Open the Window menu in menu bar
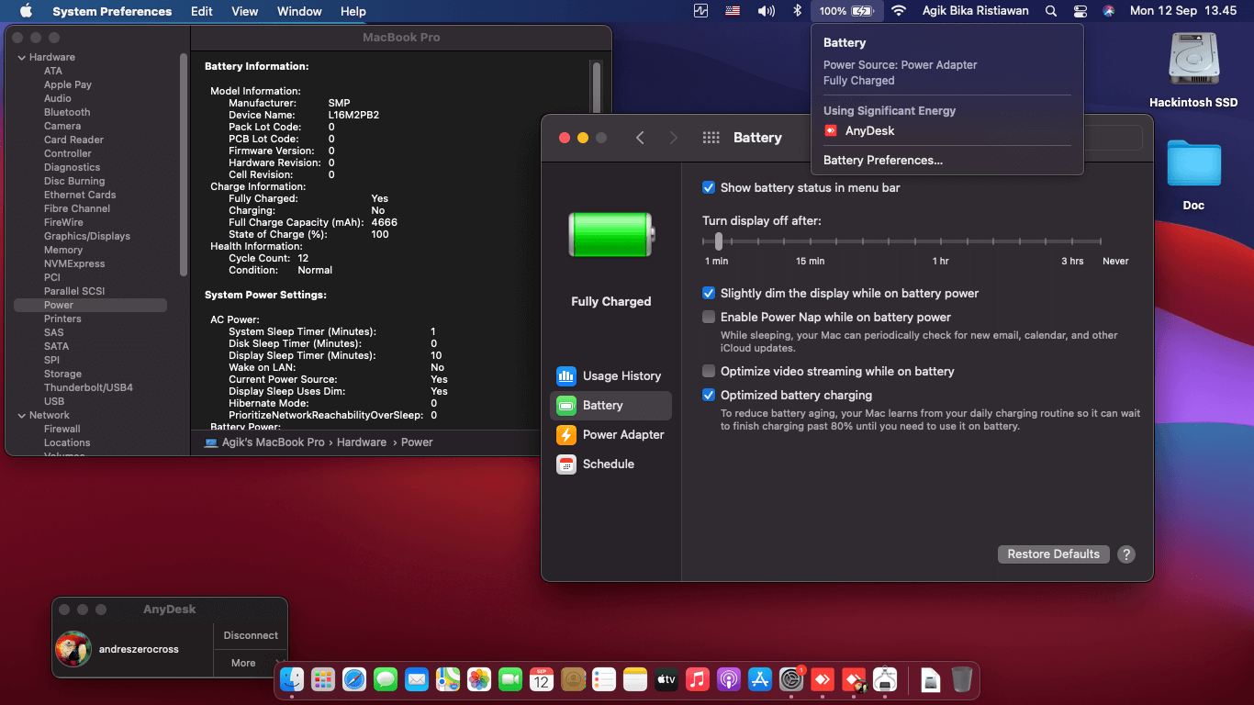1254x705 pixels. [x=299, y=11]
